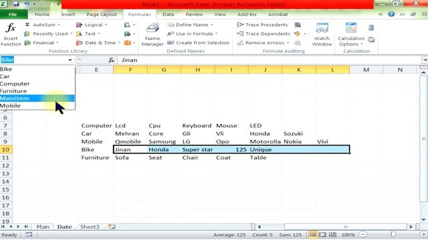
Task: Click the Evaluate Formula icon
Action: coord(298,43)
